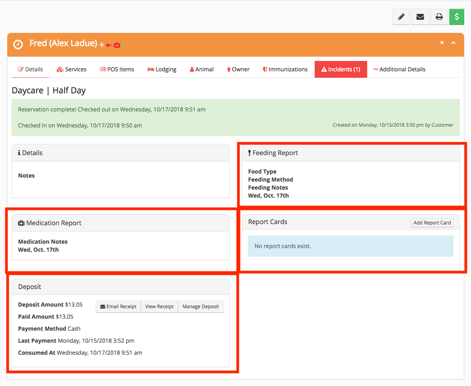Open the Owner tab
The width and height of the screenshot is (471, 386).
pos(238,69)
